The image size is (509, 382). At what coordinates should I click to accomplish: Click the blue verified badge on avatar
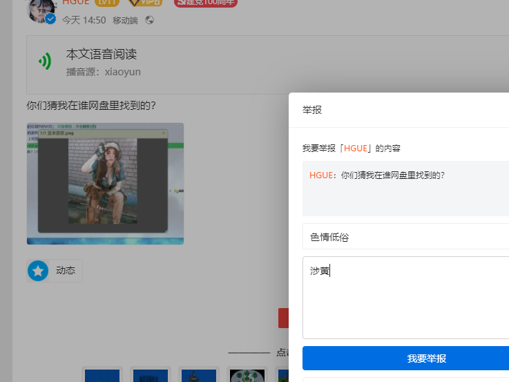click(50, 19)
